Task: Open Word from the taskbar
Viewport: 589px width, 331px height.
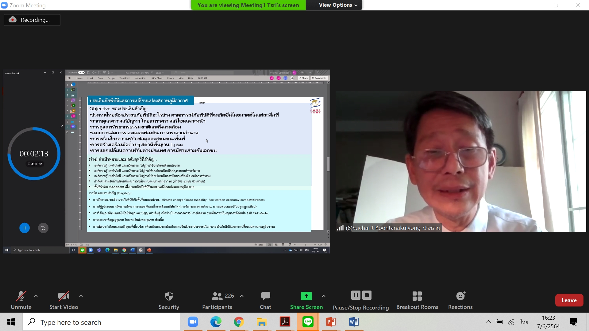Action: [354, 322]
